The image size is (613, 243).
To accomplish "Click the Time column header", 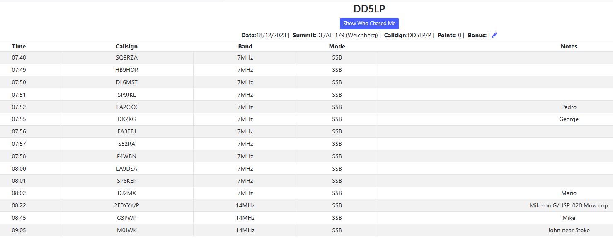I will coord(19,46).
